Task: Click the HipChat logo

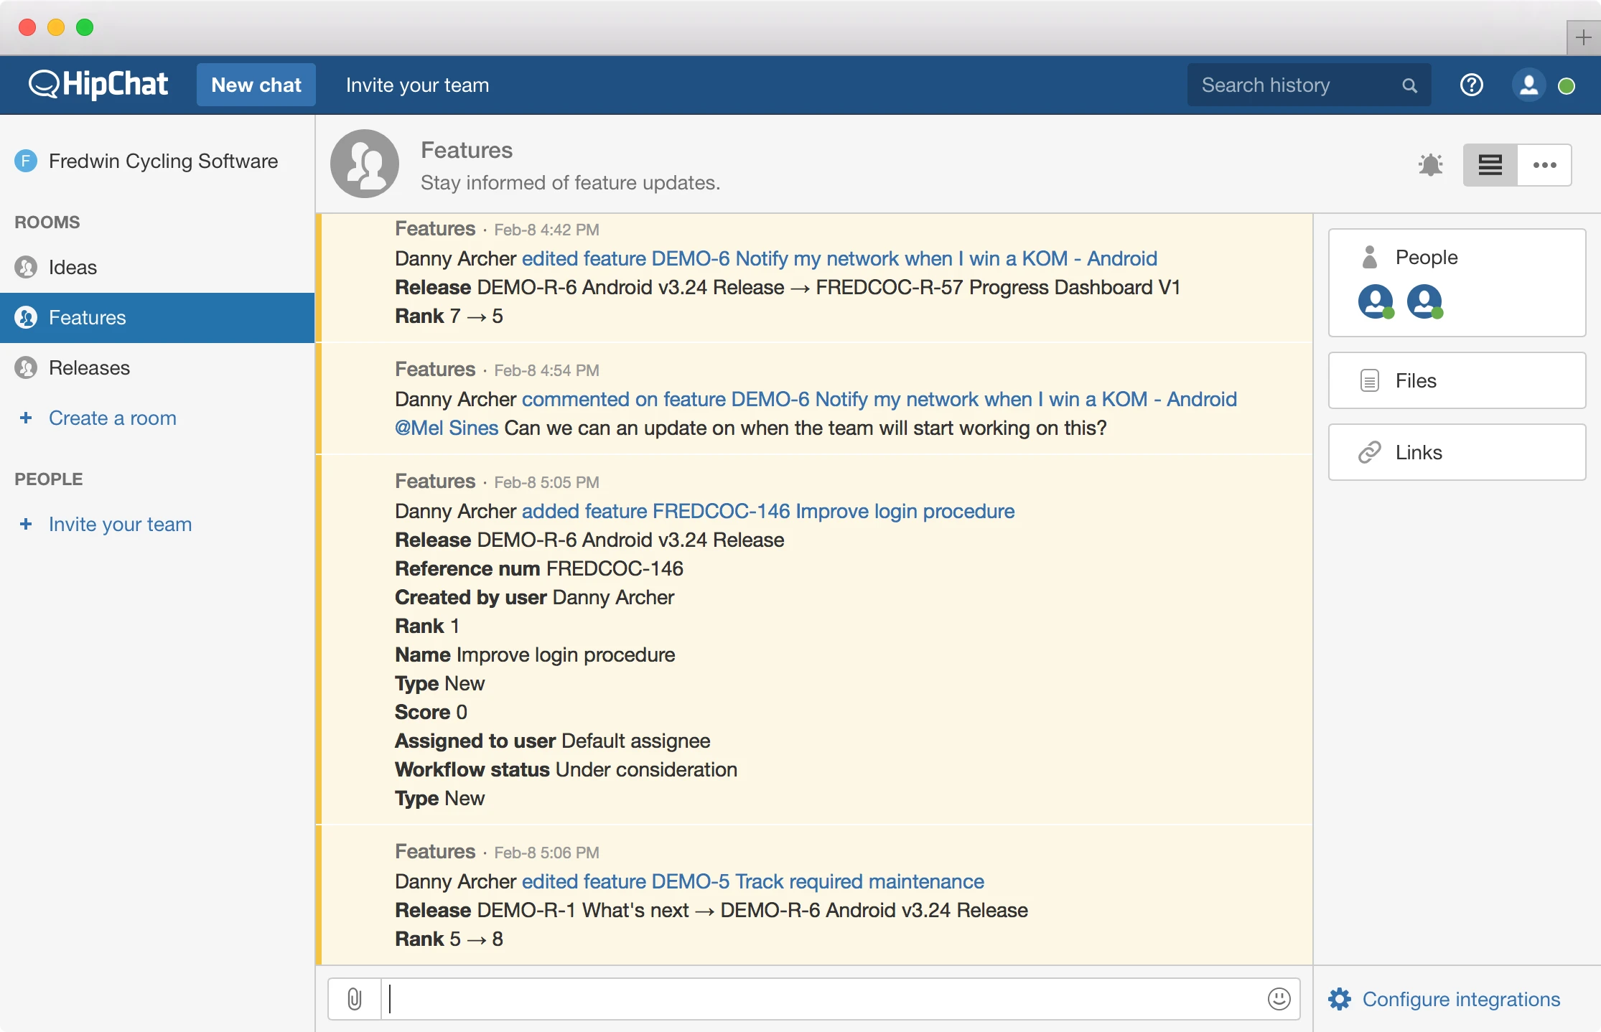Action: (98, 85)
